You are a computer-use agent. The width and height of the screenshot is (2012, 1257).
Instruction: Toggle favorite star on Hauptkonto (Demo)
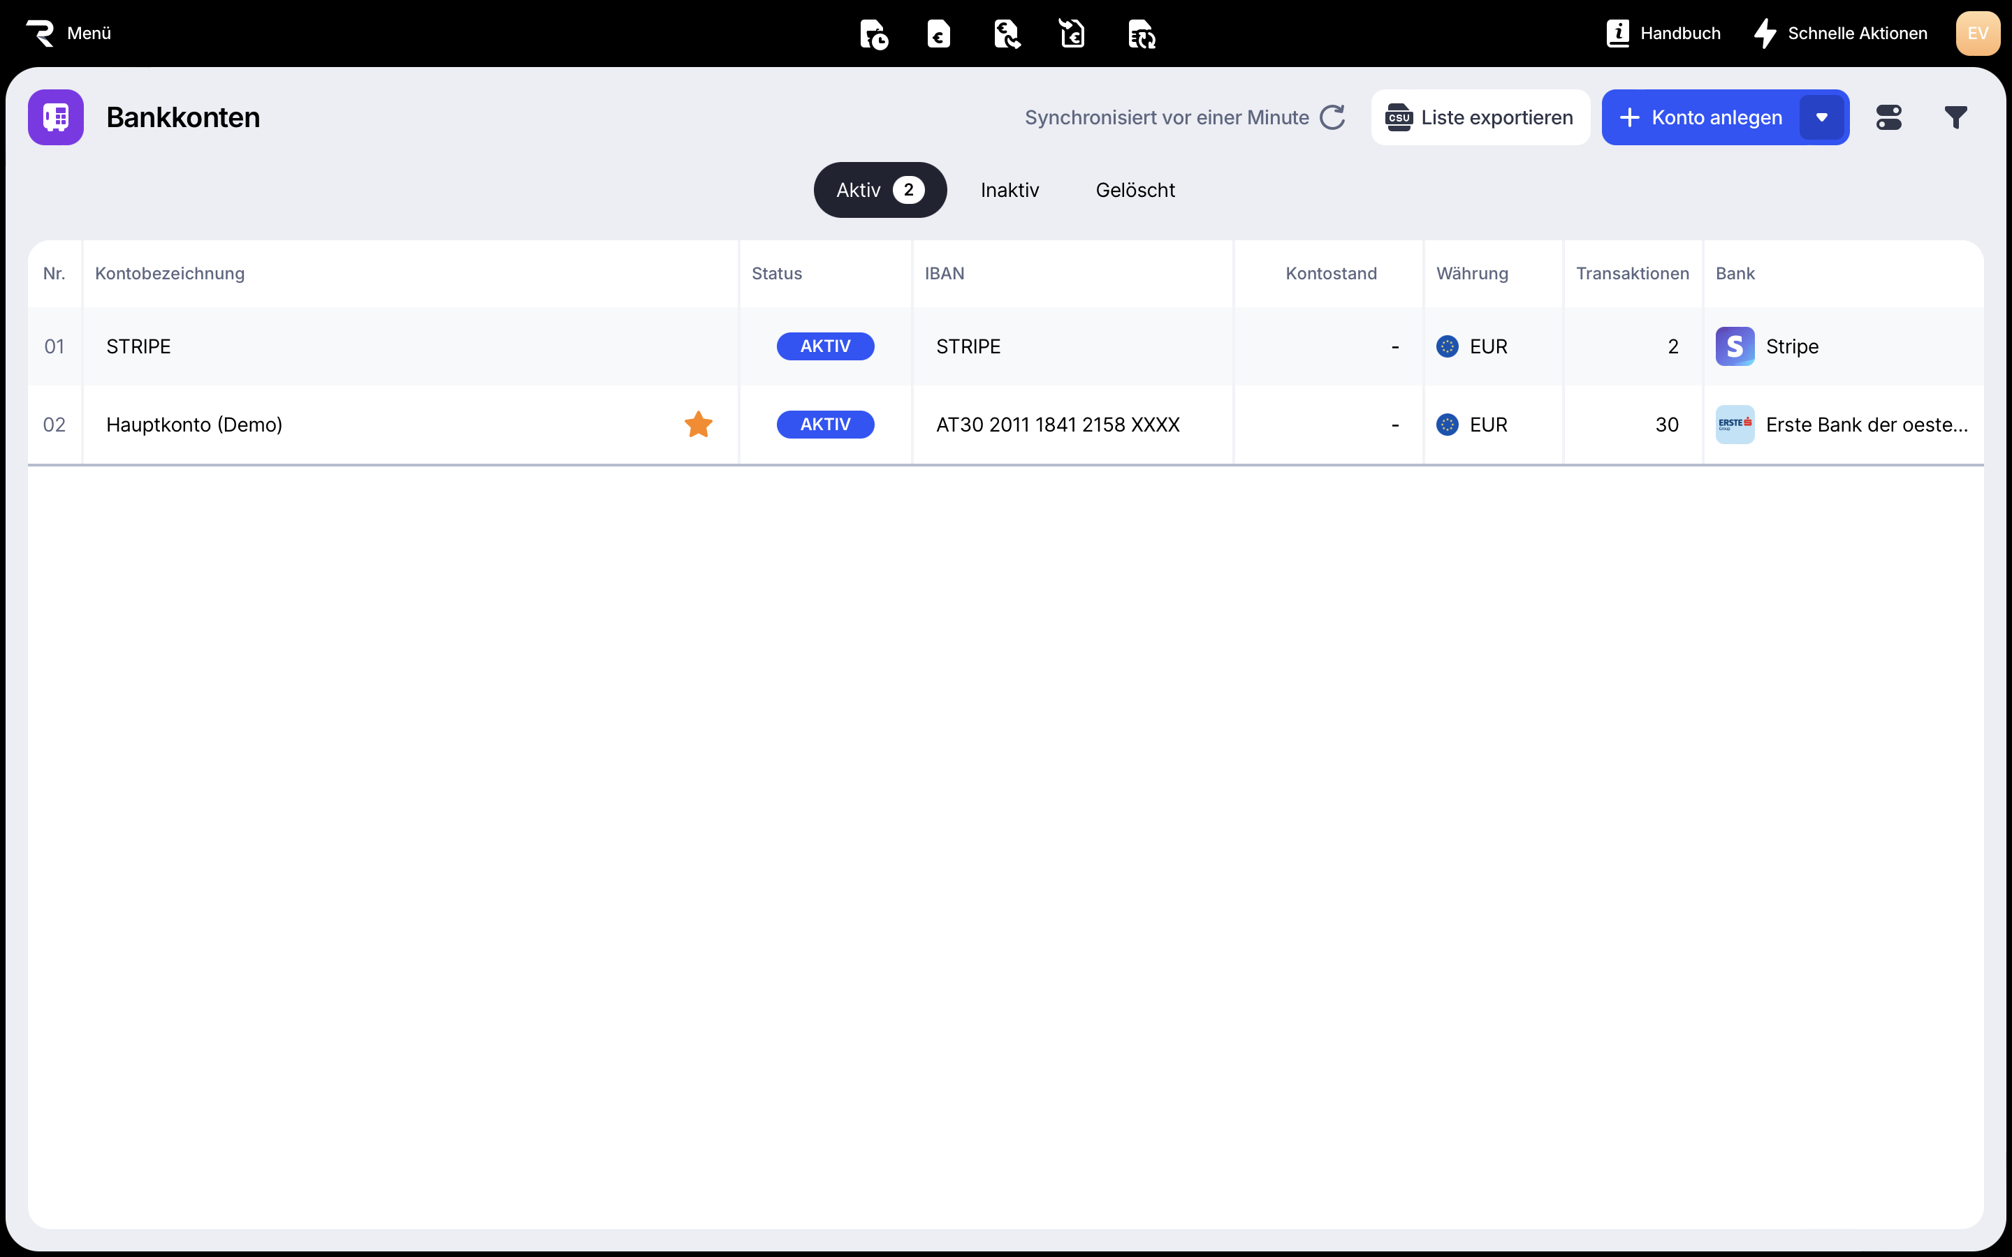(699, 425)
